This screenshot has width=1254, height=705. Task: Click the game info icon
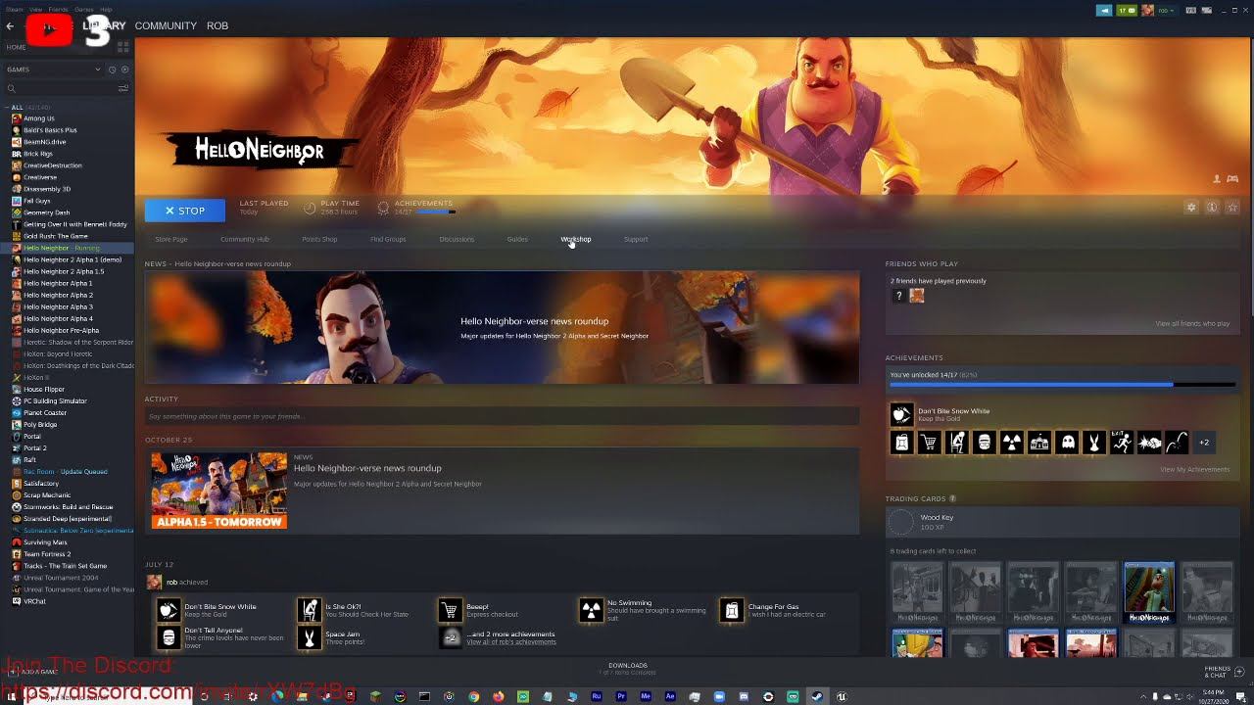[1212, 208]
